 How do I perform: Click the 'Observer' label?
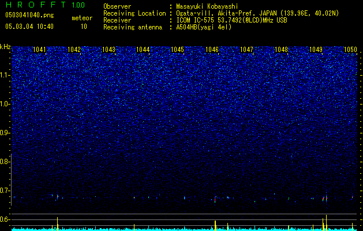click(117, 6)
